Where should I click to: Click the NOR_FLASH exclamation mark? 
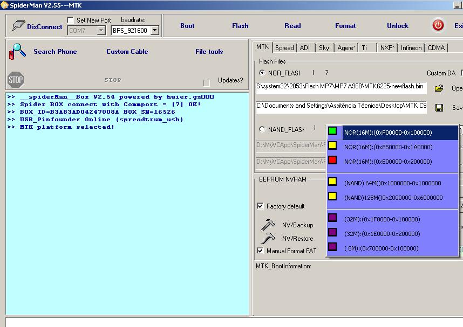(313, 73)
